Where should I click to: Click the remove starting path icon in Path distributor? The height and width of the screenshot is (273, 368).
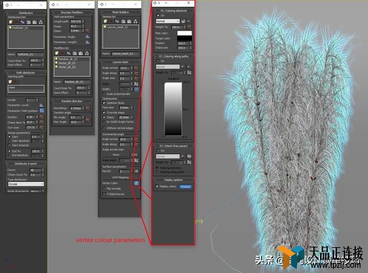pyautogui.click(x=16, y=82)
